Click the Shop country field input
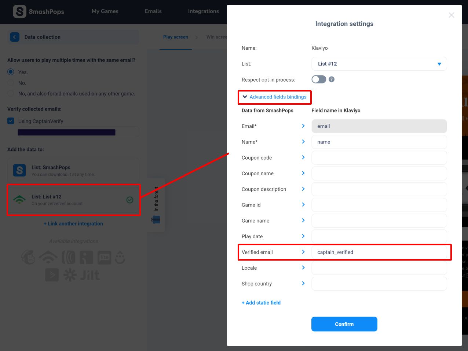 379,283
